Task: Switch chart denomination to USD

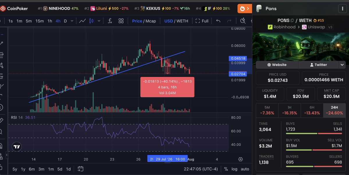Action: coord(169,21)
